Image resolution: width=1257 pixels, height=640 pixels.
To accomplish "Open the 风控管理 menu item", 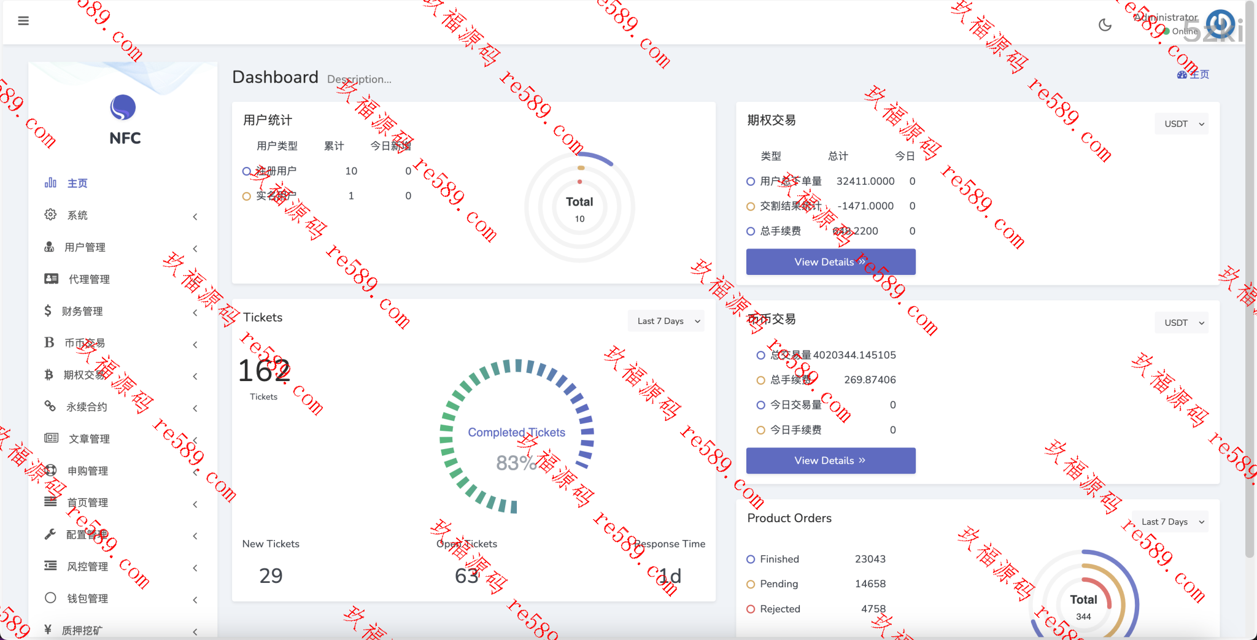I will coord(87,566).
